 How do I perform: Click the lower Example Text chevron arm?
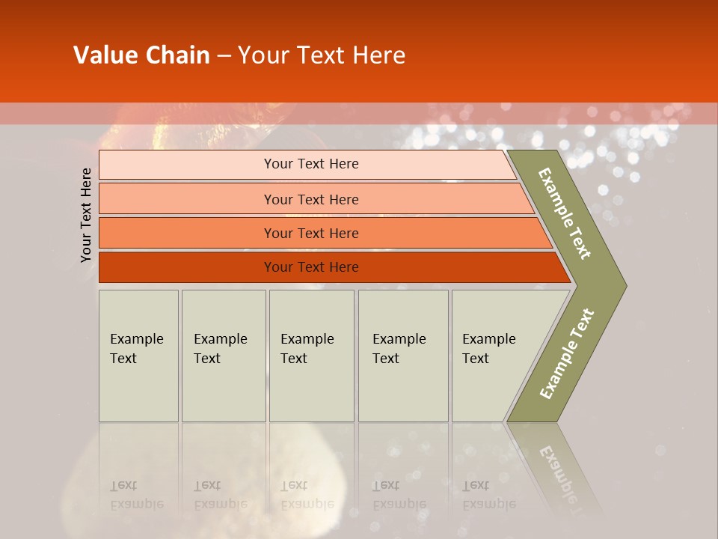(566, 354)
